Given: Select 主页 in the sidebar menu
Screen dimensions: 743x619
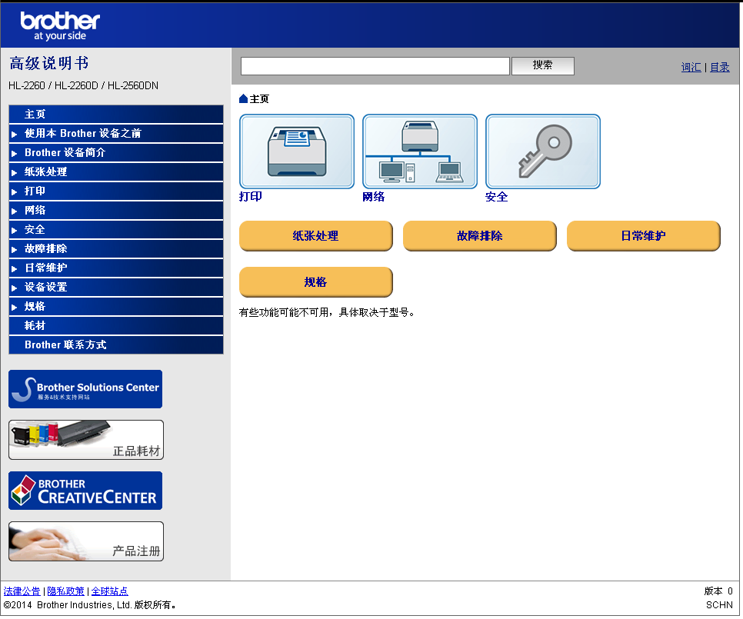Looking at the screenshot, I should click(116, 114).
